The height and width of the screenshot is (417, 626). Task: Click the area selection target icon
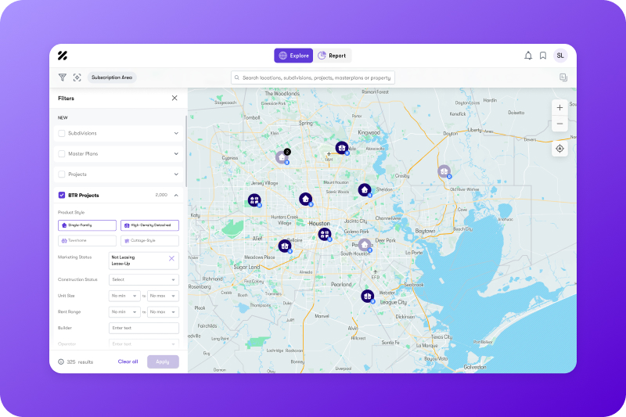tap(77, 77)
